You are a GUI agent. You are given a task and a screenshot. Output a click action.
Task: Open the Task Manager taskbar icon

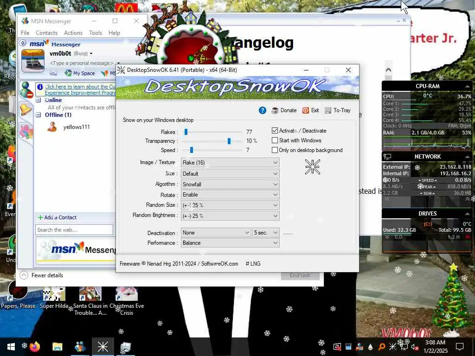pyautogui.click(x=125, y=347)
